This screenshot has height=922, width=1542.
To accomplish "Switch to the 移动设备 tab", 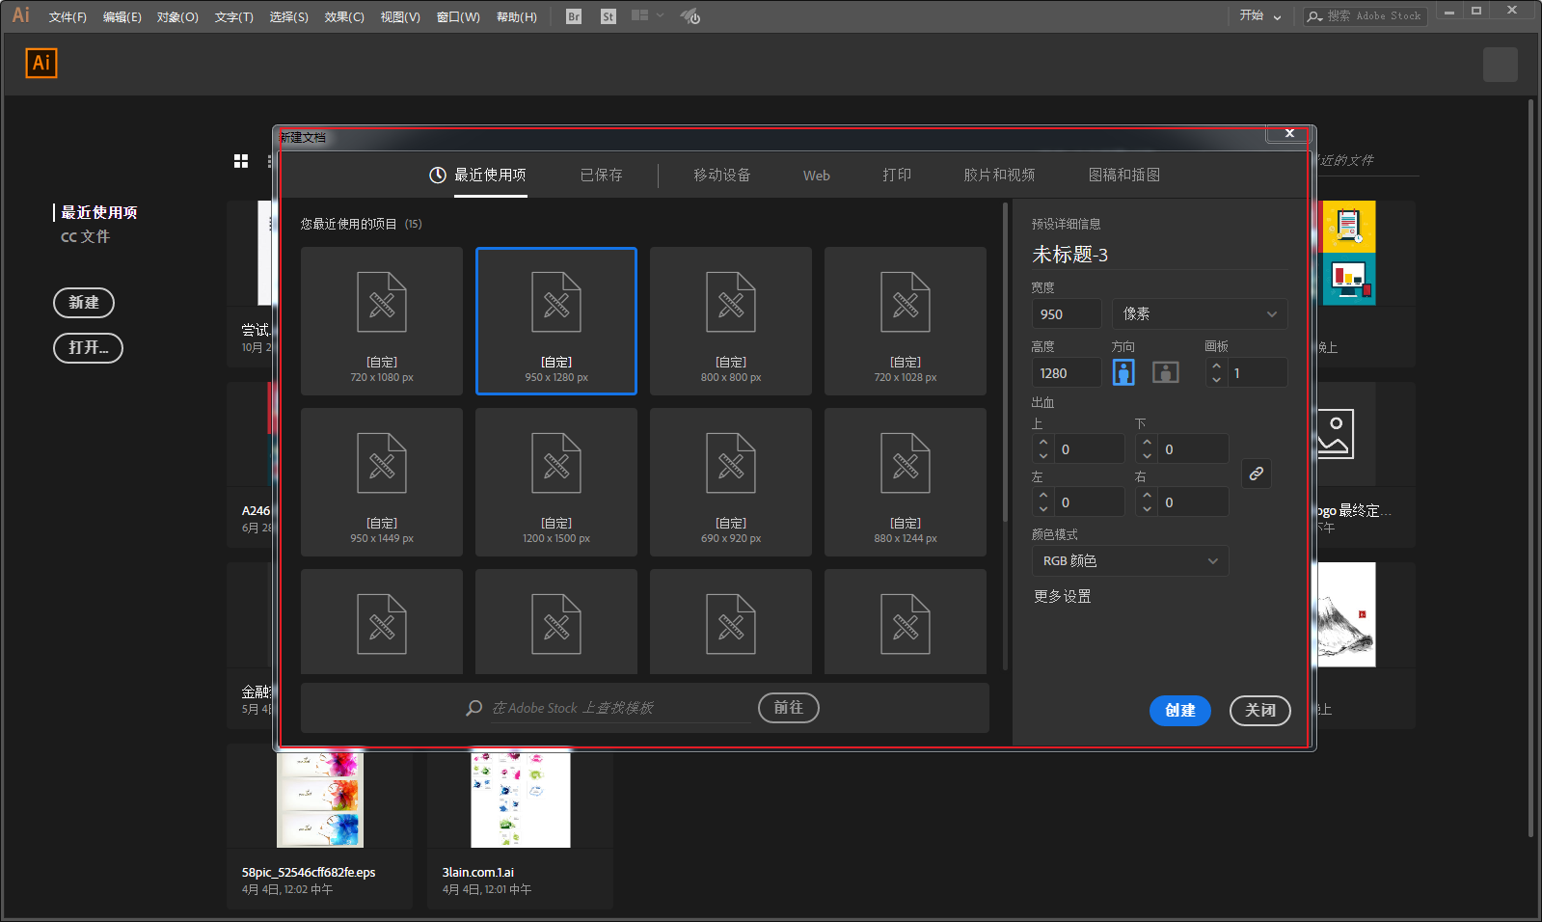I will [722, 176].
